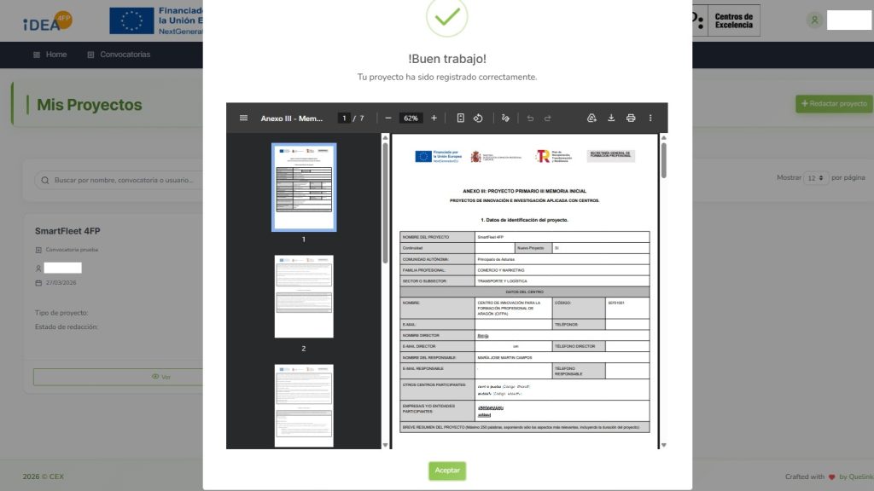Print the PDF document
The image size is (874, 491).
click(631, 118)
